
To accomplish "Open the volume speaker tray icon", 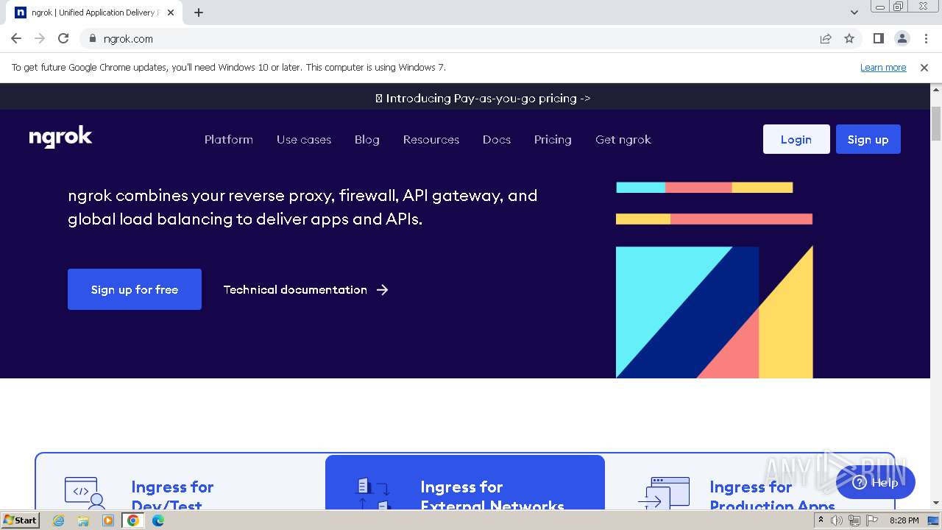I will (x=837, y=520).
